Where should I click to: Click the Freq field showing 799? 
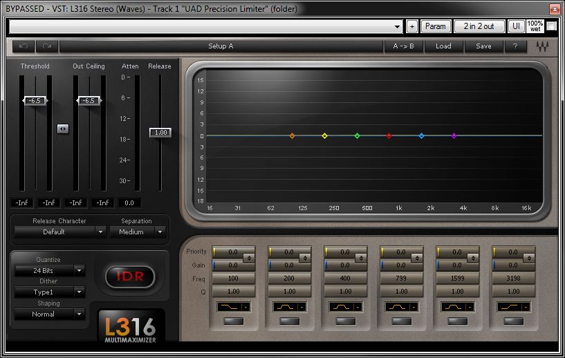tap(401, 278)
